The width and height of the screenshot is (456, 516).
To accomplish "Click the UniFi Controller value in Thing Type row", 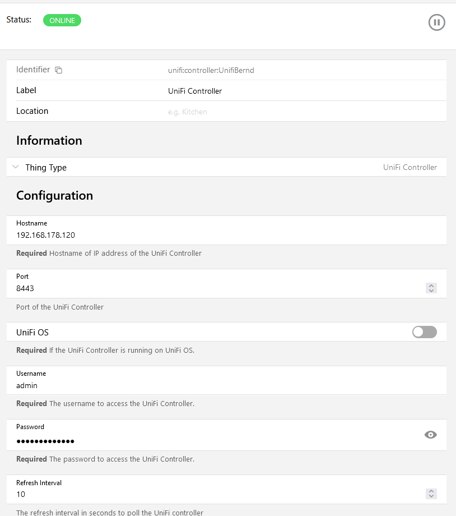I will coord(410,167).
